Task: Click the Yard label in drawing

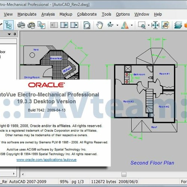Action: [x=36, y=50]
